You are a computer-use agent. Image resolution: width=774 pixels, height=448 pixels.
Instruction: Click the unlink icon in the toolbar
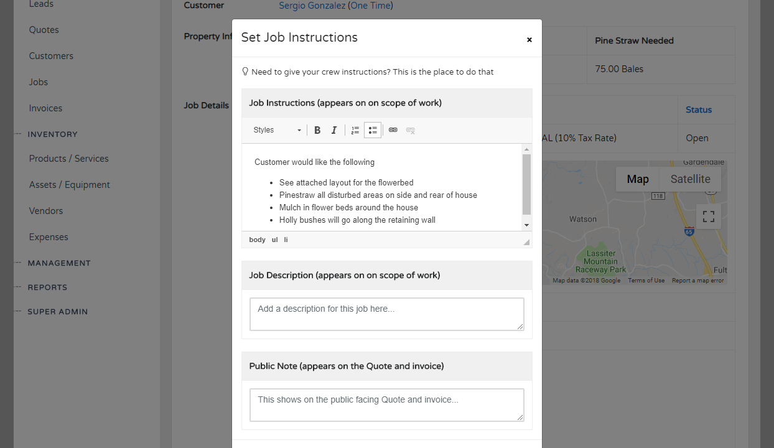tap(411, 130)
